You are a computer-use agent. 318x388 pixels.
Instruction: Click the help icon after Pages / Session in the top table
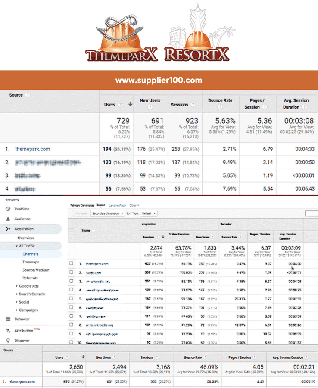click(265, 107)
